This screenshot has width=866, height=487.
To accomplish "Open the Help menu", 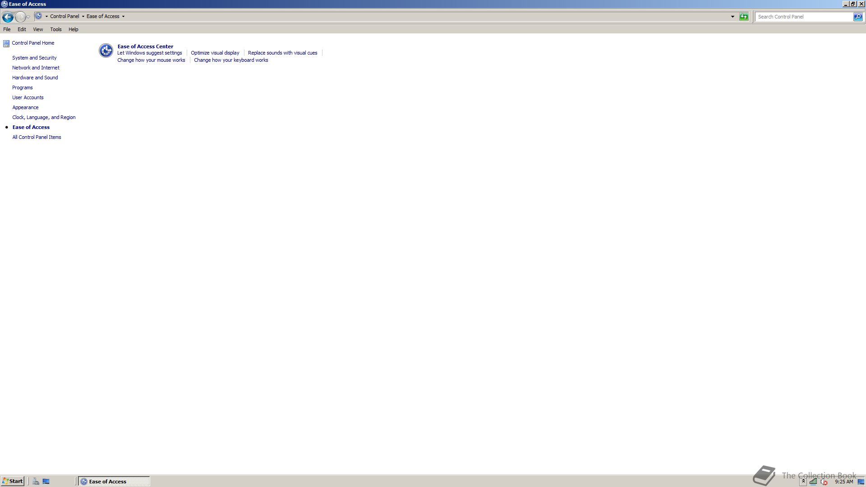I will pyautogui.click(x=74, y=29).
